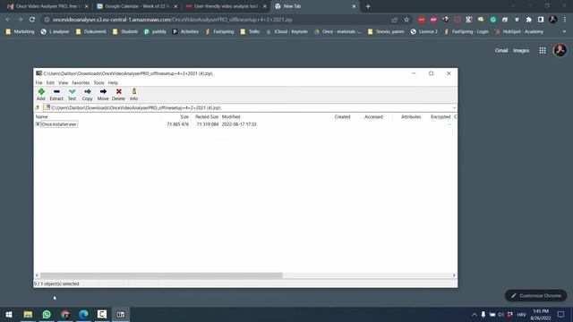Open the Google apps grid
Image resolution: width=573 pixels, height=322 pixels.
543,50
